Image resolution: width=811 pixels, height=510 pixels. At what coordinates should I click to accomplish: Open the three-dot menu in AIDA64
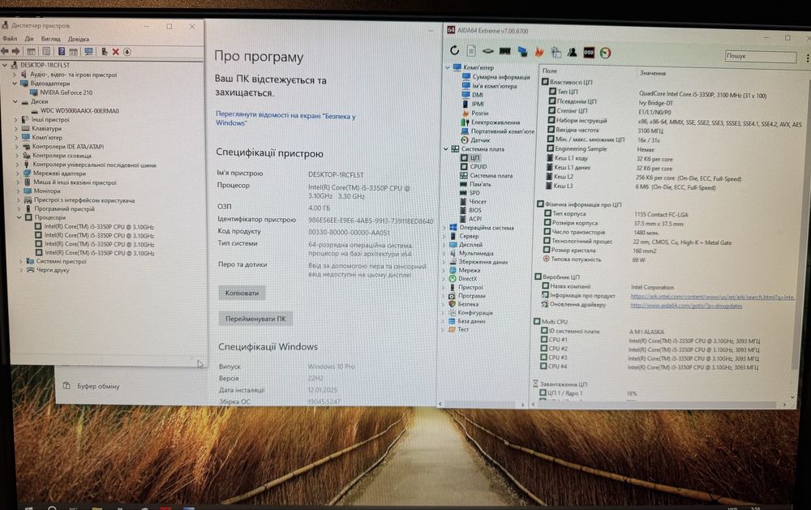[808, 58]
